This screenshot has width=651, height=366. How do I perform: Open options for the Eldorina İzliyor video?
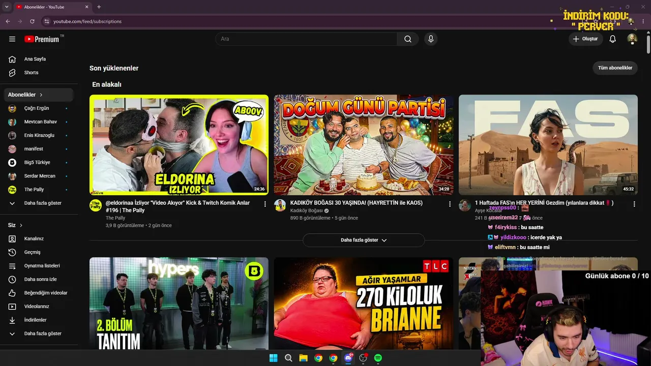[x=265, y=204]
